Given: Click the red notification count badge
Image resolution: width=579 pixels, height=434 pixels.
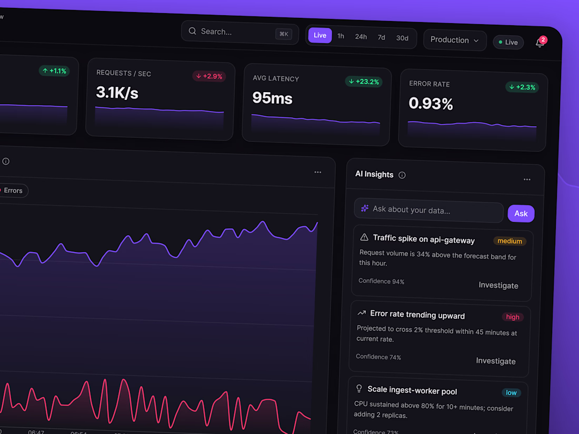Looking at the screenshot, I should point(543,39).
